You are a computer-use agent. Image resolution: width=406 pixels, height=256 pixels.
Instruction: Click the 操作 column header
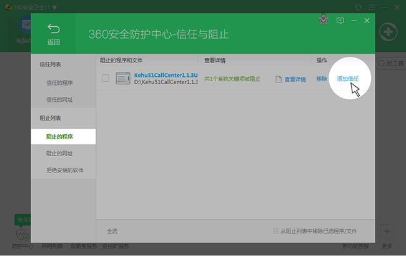[321, 61]
